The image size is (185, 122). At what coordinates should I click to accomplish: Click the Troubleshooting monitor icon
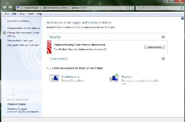pos(54,78)
